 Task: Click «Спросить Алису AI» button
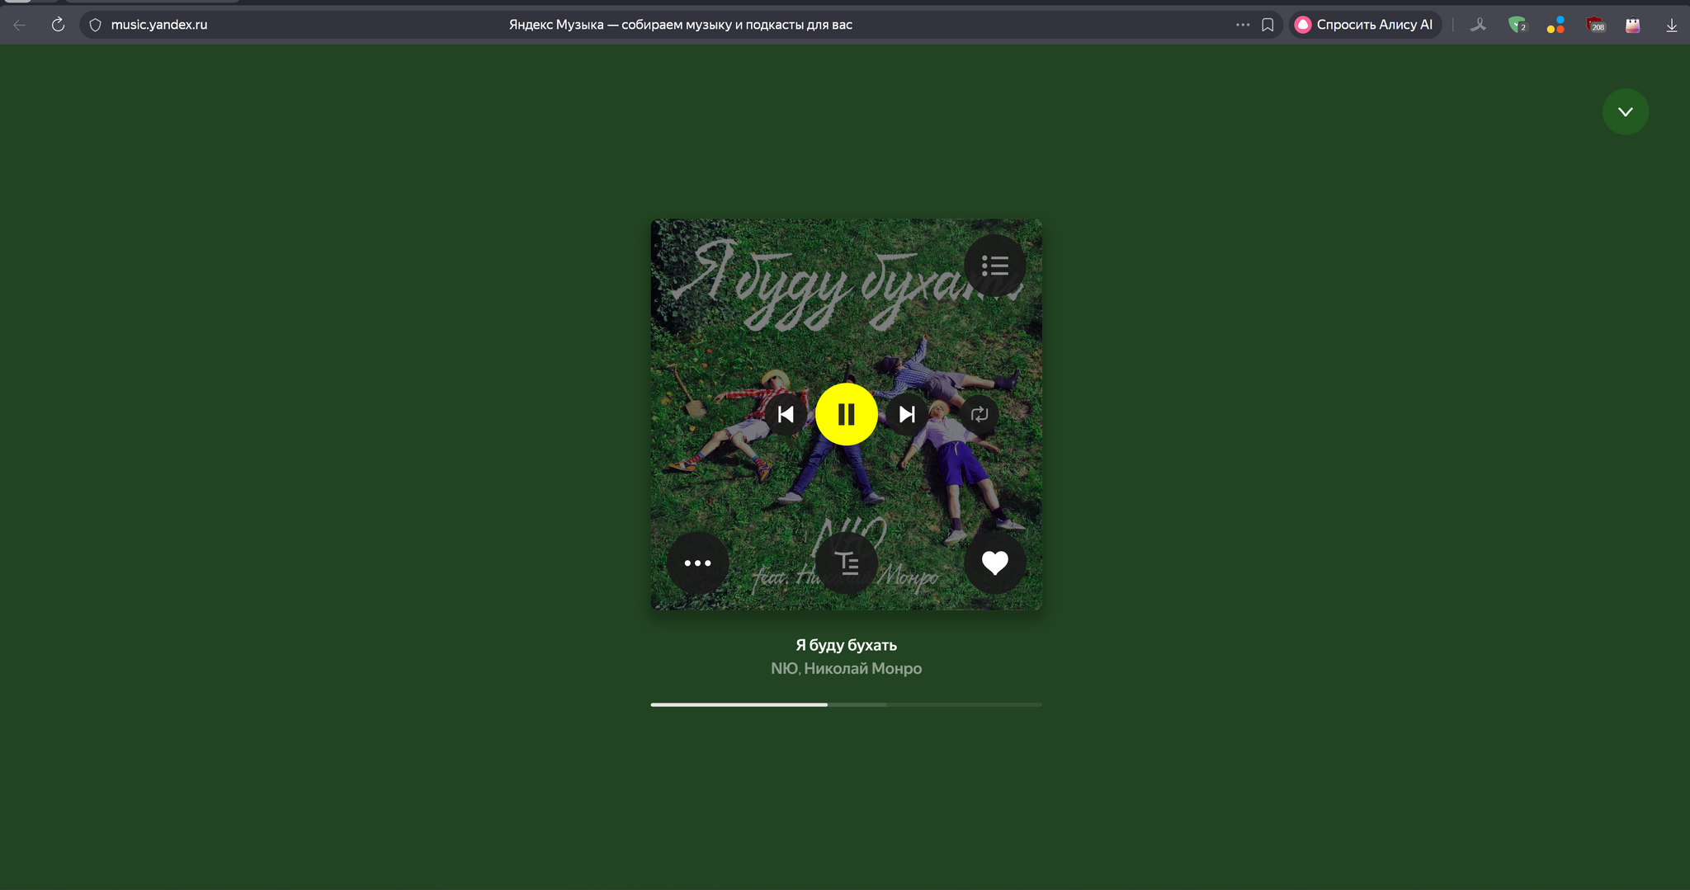1365,25
